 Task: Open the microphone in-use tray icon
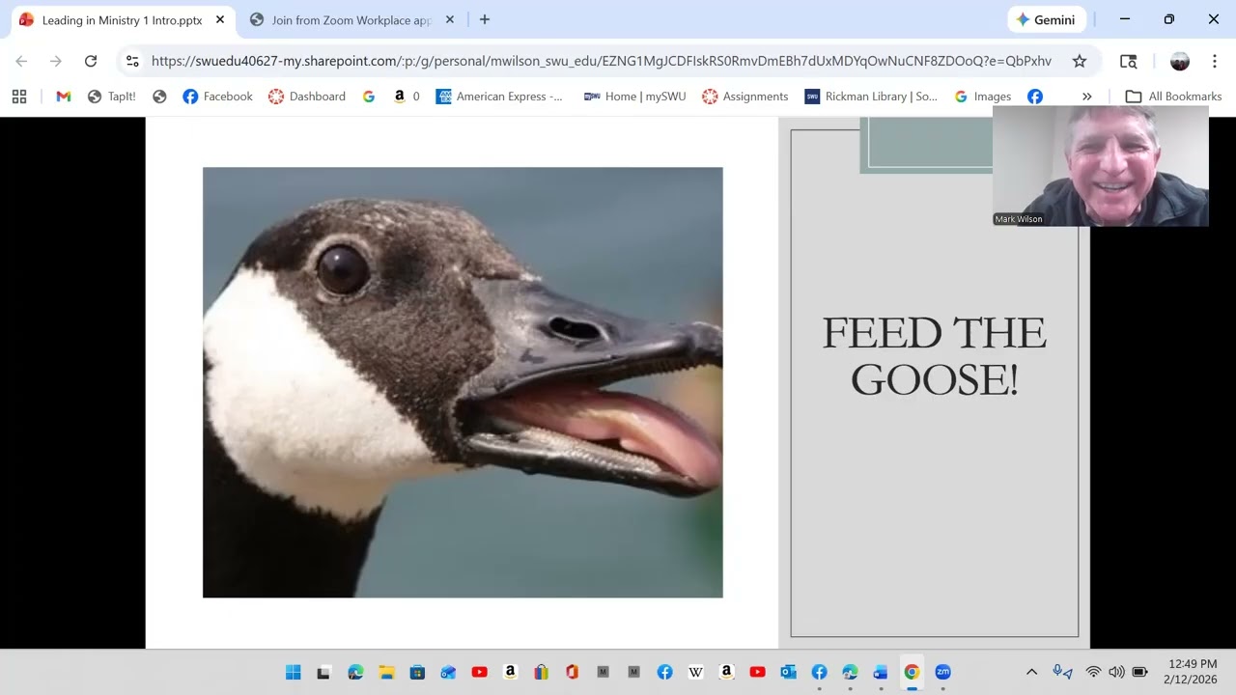click(1062, 672)
